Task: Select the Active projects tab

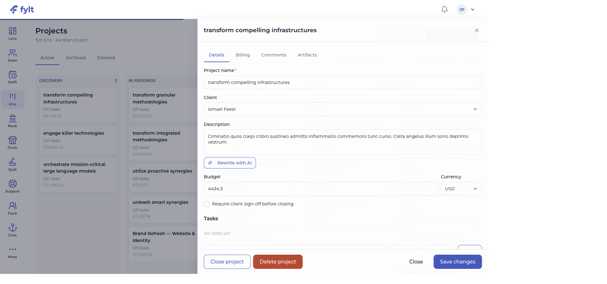Action: [x=47, y=58]
